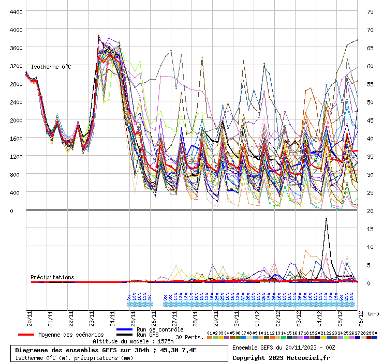Click the Précipitations chart label

tap(52, 277)
